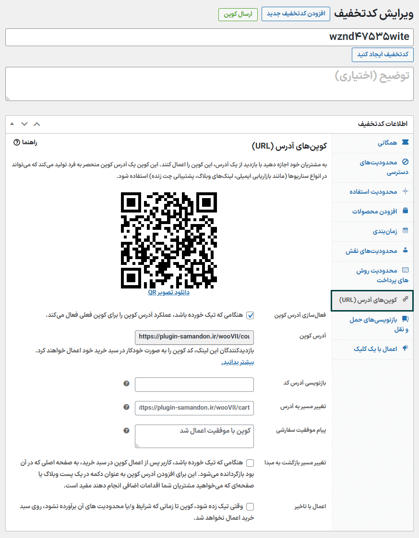
Task: Move coupon data panel up
Action: click(37, 124)
